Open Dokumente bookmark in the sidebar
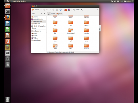Screen dimensions: 138x103 tap(39, 31)
